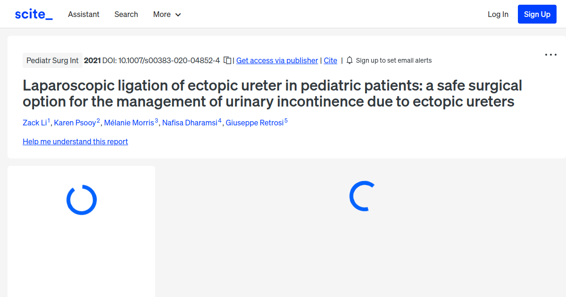The image size is (566, 297).
Task: Click the Nafisa Dharamsi author link
Action: pos(190,123)
